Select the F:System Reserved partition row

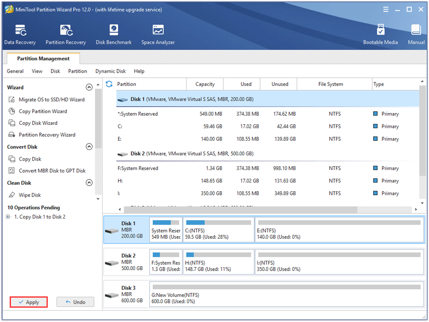[x=267, y=168]
